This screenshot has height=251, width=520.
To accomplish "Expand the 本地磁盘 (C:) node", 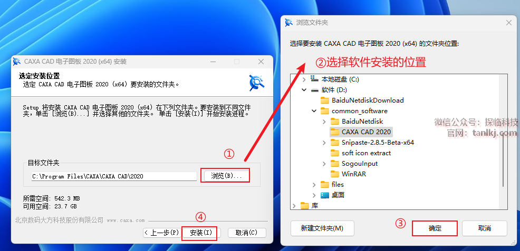I will tap(304, 79).
